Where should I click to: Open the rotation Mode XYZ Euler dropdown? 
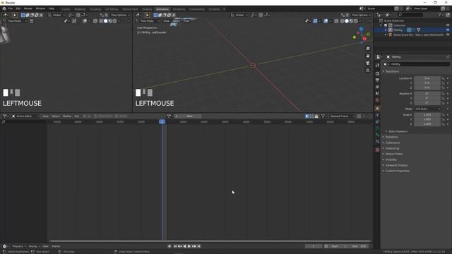point(427,109)
